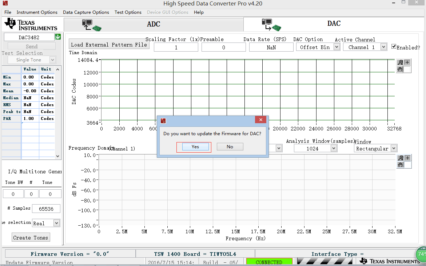Click the app icon in dialog title bar
Image resolution: width=426 pixels, height=266 pixels.
(163, 121)
